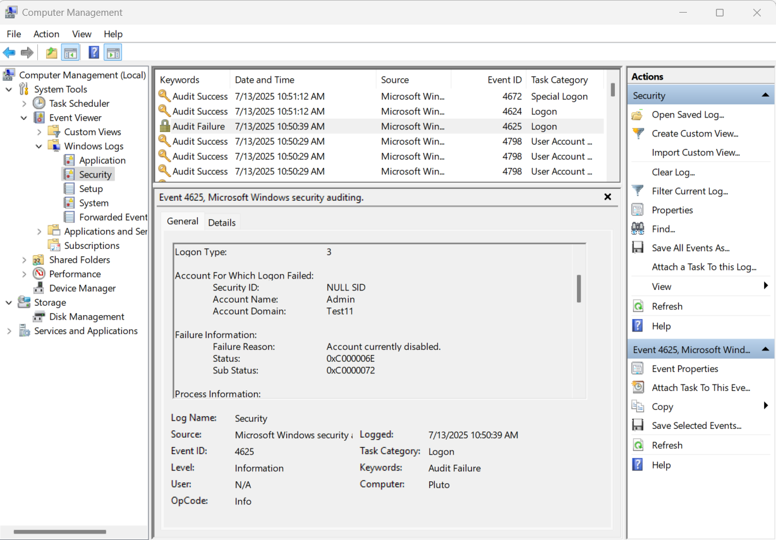Sort events by the Event ID column header

click(505, 80)
